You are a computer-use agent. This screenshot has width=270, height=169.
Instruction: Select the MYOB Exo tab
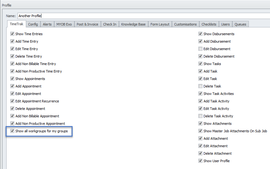64,24
